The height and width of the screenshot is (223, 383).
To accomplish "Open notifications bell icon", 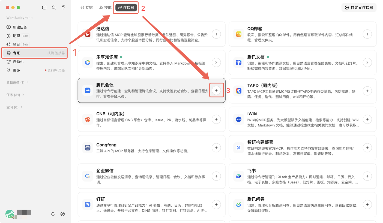I will [x=53, y=214].
